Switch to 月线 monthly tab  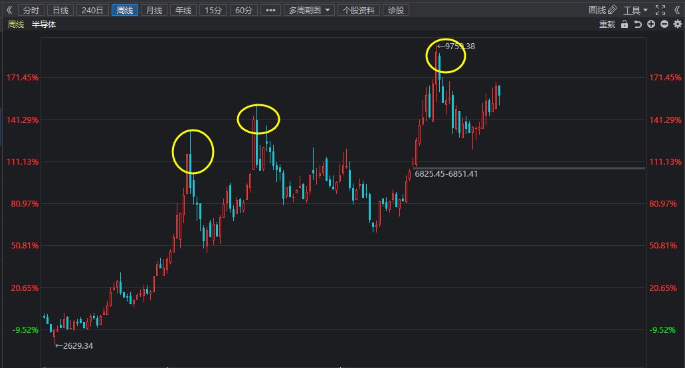pos(154,10)
